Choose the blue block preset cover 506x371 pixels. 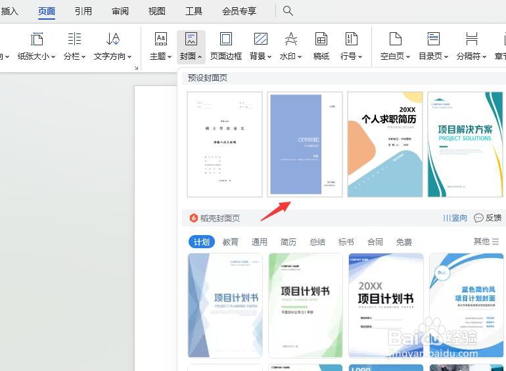pos(305,144)
